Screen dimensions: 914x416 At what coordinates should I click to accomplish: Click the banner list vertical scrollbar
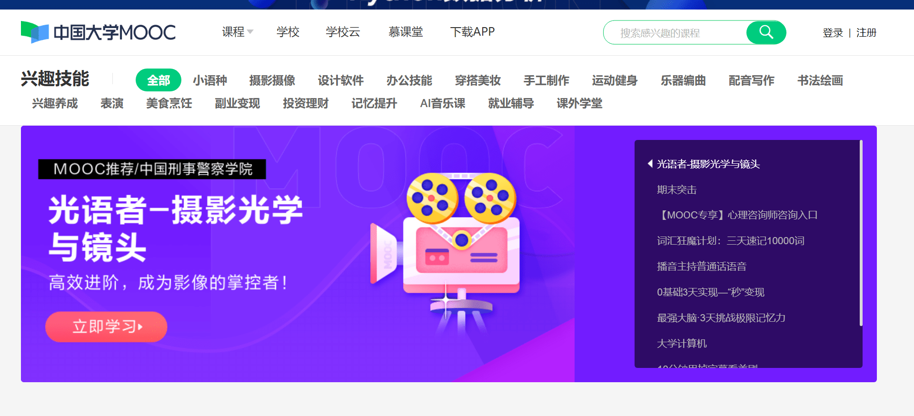point(861,233)
